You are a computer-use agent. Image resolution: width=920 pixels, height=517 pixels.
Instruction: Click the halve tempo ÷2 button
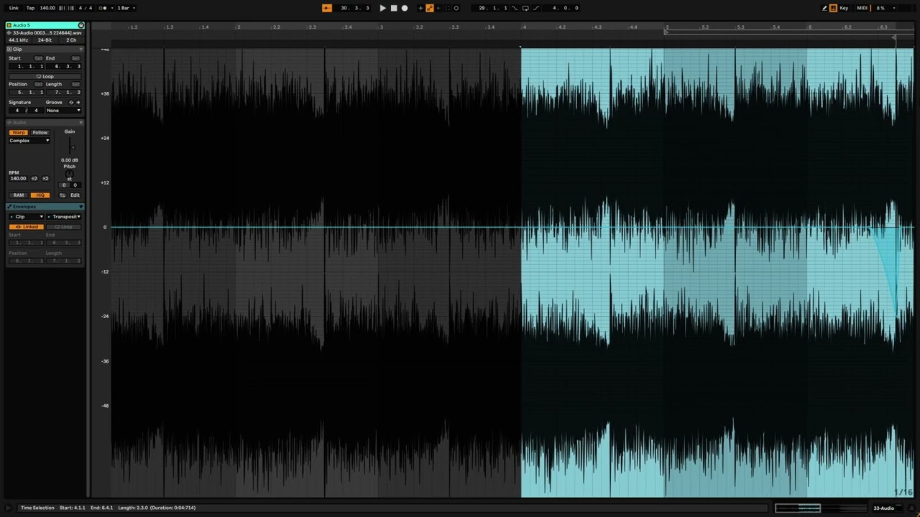tap(34, 179)
